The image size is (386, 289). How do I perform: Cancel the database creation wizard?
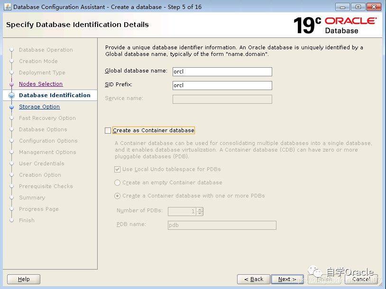pos(361,279)
